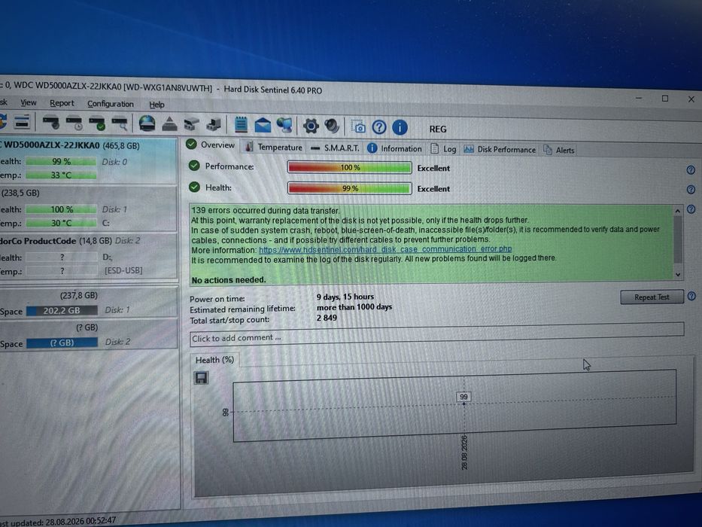Click the scroll up arrow in status text box
702x527 pixels.
678,211
